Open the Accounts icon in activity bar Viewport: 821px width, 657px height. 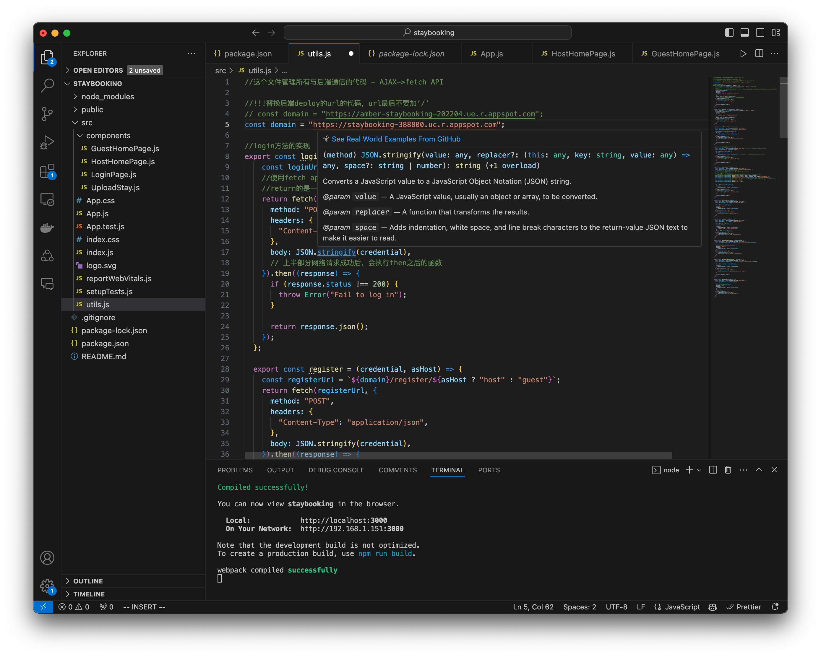pos(47,558)
